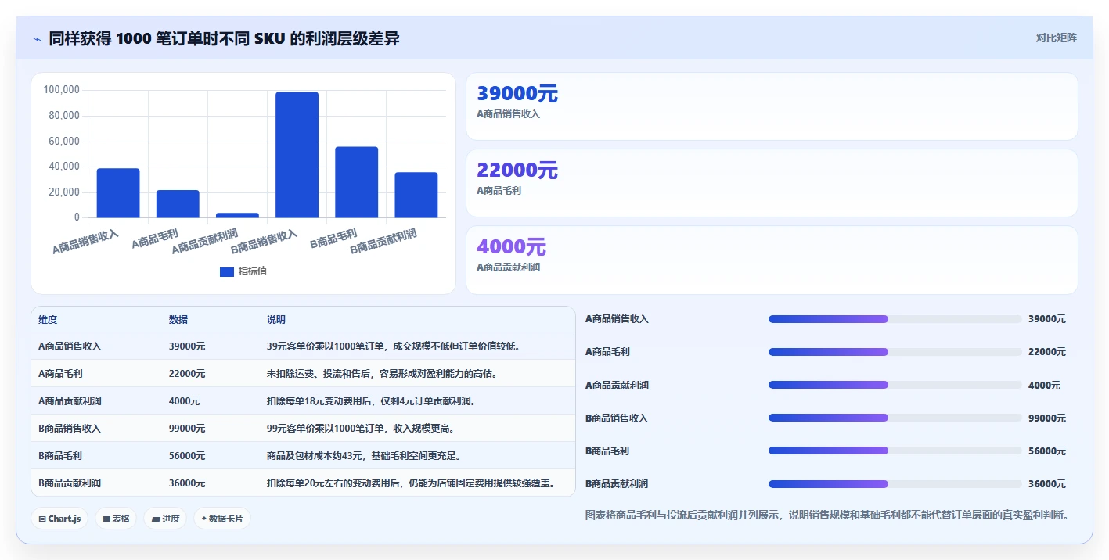Click the progress value 36000元

pyautogui.click(x=1047, y=484)
